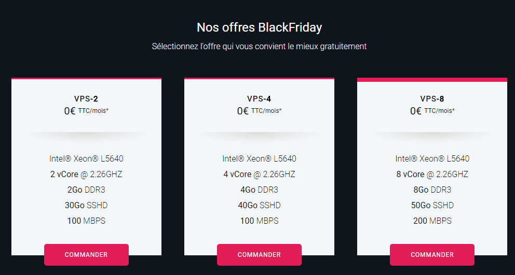Click 8 vCore @ 2.26GHZ spec line

(x=432, y=174)
